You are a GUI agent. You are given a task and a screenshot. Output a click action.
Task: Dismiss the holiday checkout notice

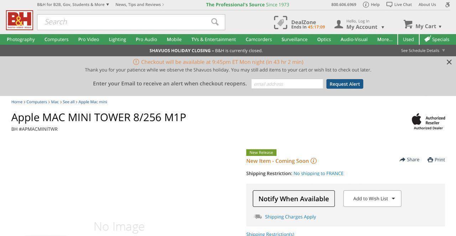[x=449, y=62]
